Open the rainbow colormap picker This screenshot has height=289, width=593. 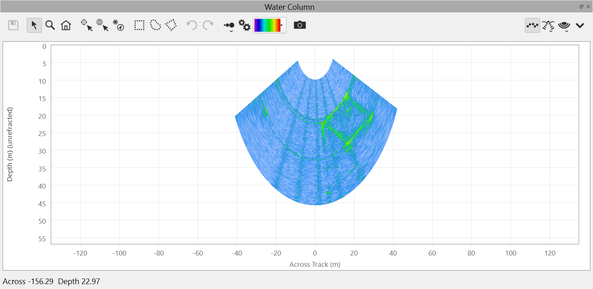pyautogui.click(x=269, y=25)
